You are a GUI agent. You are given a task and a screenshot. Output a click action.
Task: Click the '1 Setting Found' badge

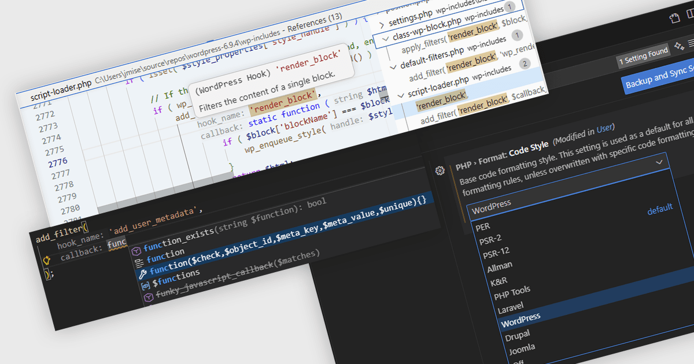[x=643, y=55]
